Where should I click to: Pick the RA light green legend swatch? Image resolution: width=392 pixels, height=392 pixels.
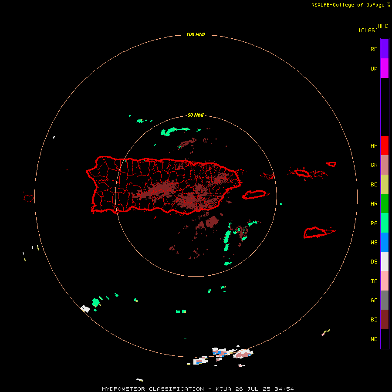point(385,223)
